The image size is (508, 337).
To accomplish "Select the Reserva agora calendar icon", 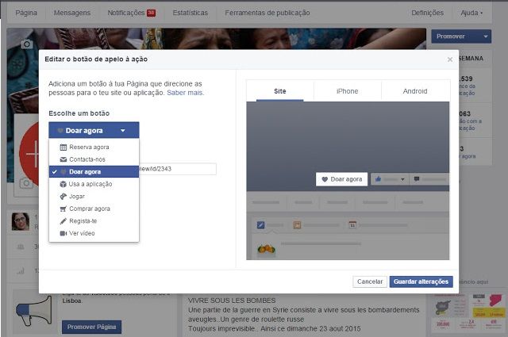I will (x=63, y=147).
